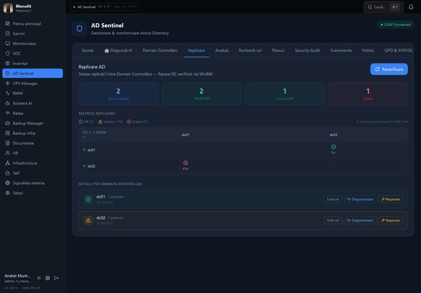Open Analiză tab
421x293 pixels.
tap(222, 50)
